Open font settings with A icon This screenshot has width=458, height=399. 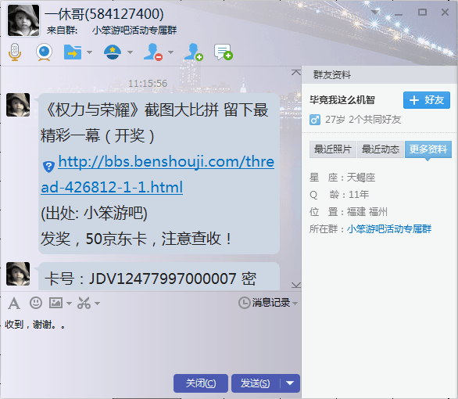[x=14, y=303]
